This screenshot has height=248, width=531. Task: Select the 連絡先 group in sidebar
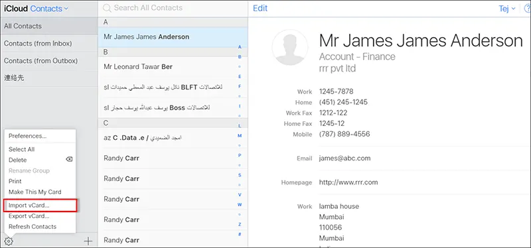point(49,78)
